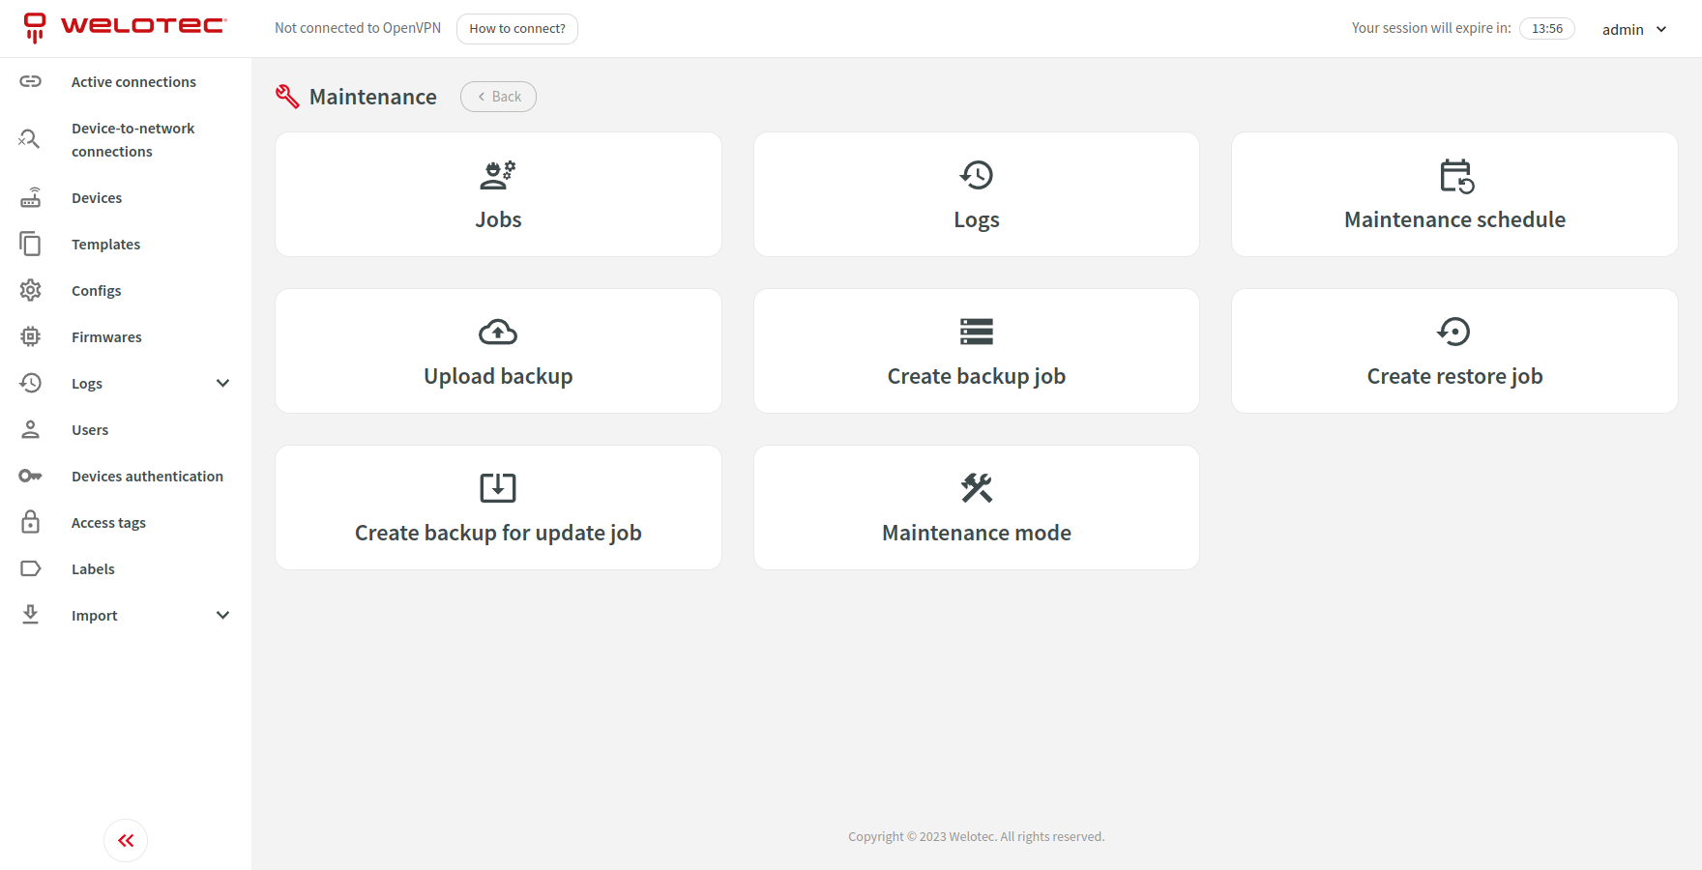Viewport: 1702px width, 870px height.
Task: Click the Jobs card icon
Action: (498, 175)
